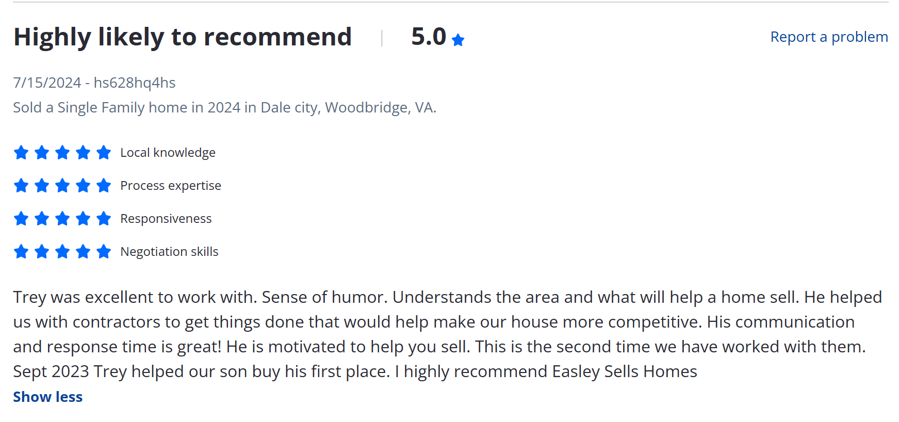Click first star in Local knowledge row
The width and height of the screenshot is (899, 422).
[x=21, y=152]
